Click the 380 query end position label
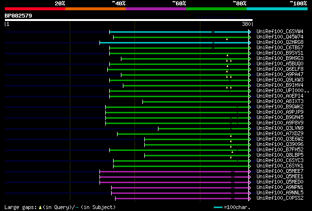 (246, 24)
